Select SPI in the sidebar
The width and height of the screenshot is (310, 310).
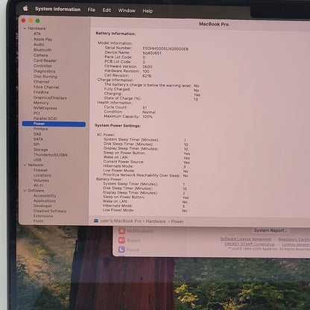click(37, 145)
